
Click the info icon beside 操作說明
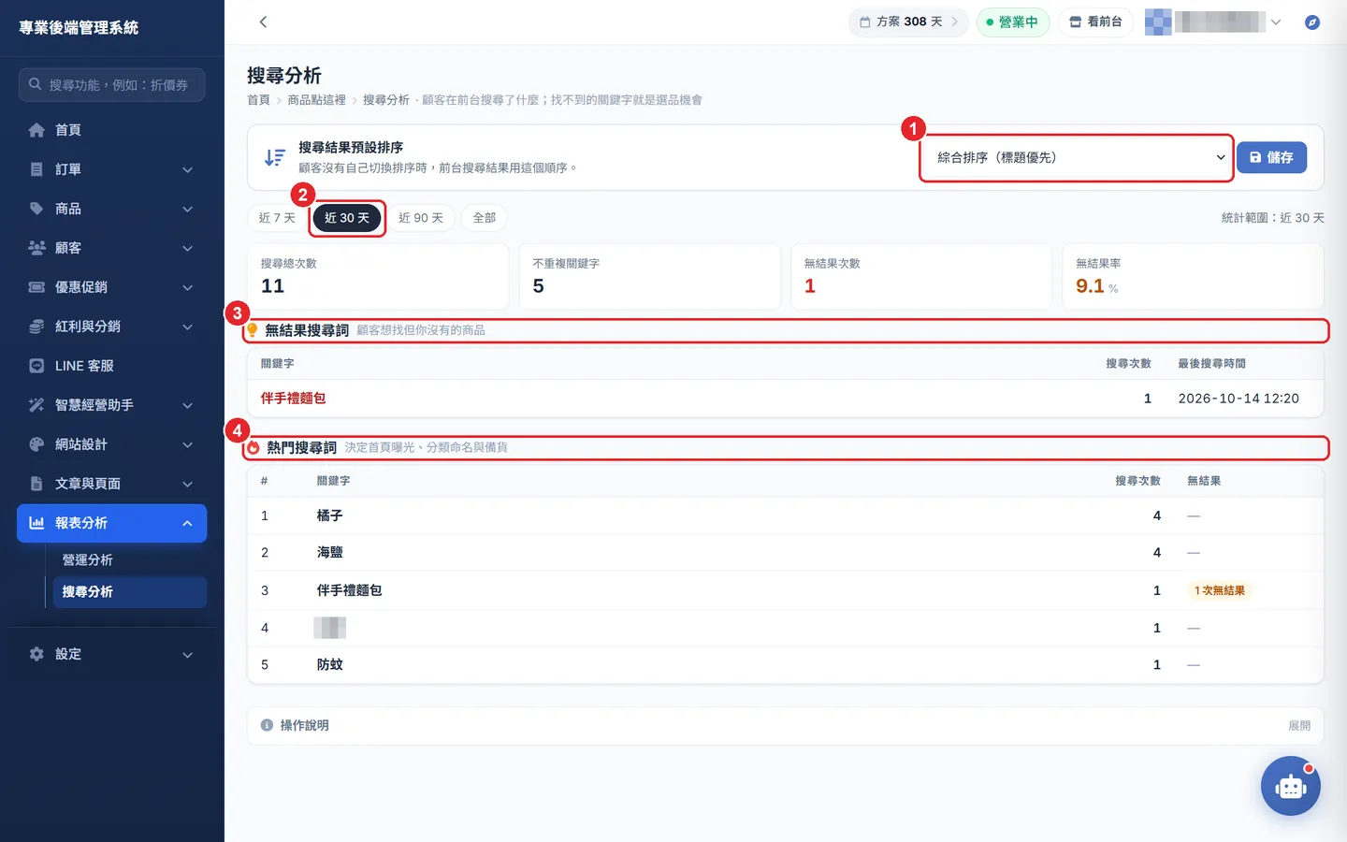tap(267, 725)
